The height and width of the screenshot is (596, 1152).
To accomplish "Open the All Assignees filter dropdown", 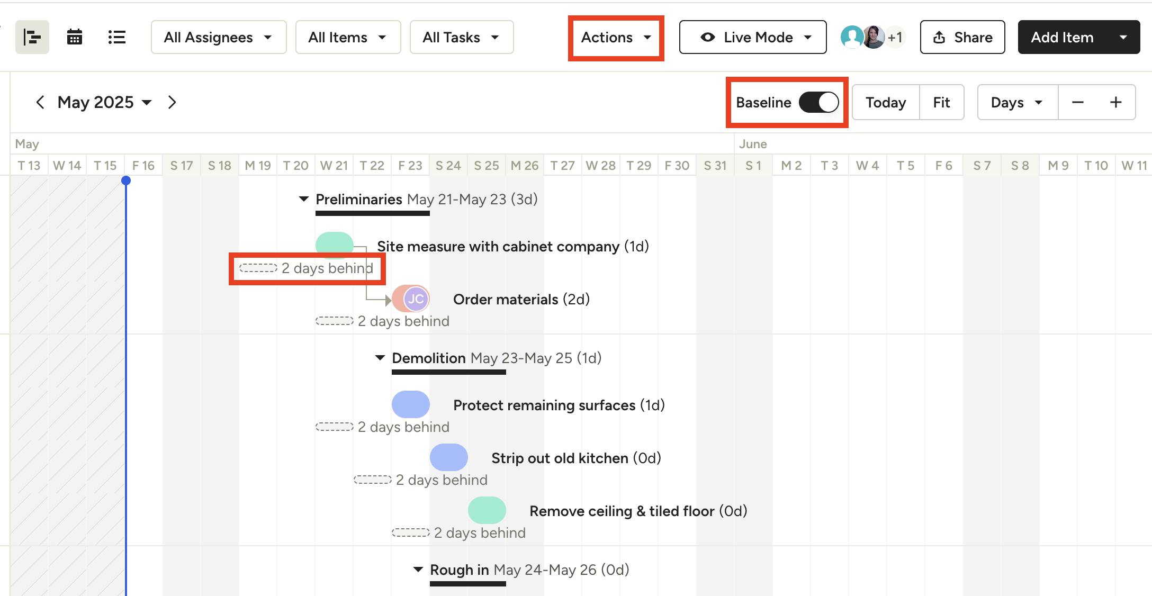I will [x=218, y=37].
